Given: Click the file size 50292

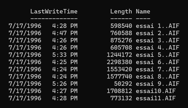Looking at the screenshot, I should point(123,84).
